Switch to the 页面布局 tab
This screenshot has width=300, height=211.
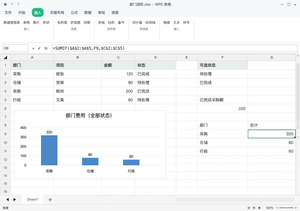pyautogui.click(x=57, y=13)
